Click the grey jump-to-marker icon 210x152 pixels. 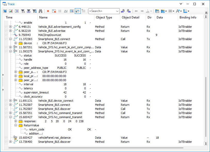coord(148,11)
